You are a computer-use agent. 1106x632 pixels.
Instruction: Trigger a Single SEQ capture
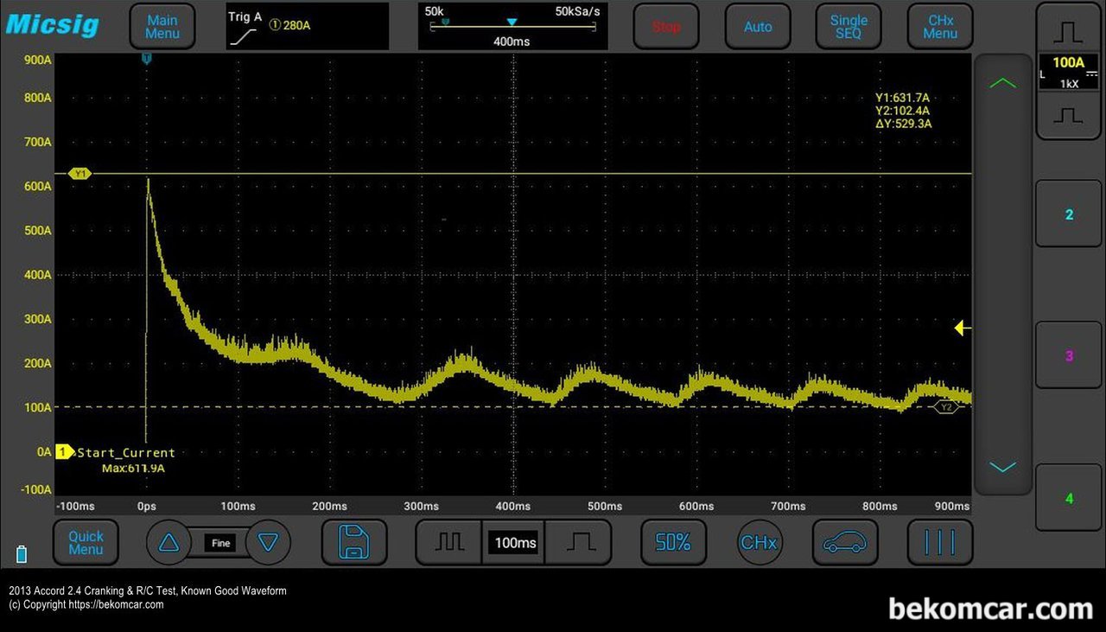point(849,26)
